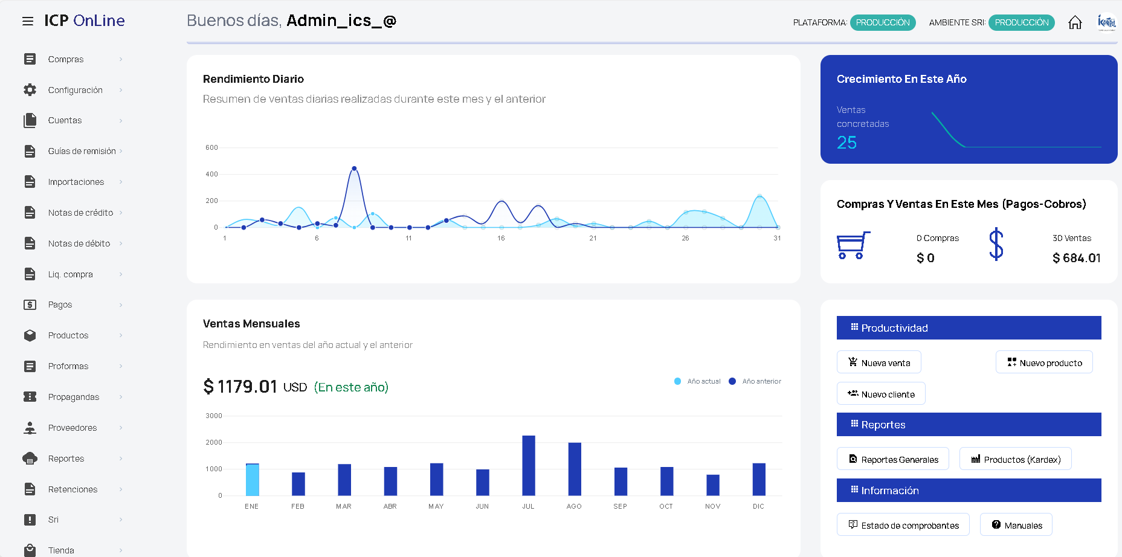The width and height of the screenshot is (1122, 557).
Task: Click the Compras sidebar icon
Action: (x=30, y=59)
